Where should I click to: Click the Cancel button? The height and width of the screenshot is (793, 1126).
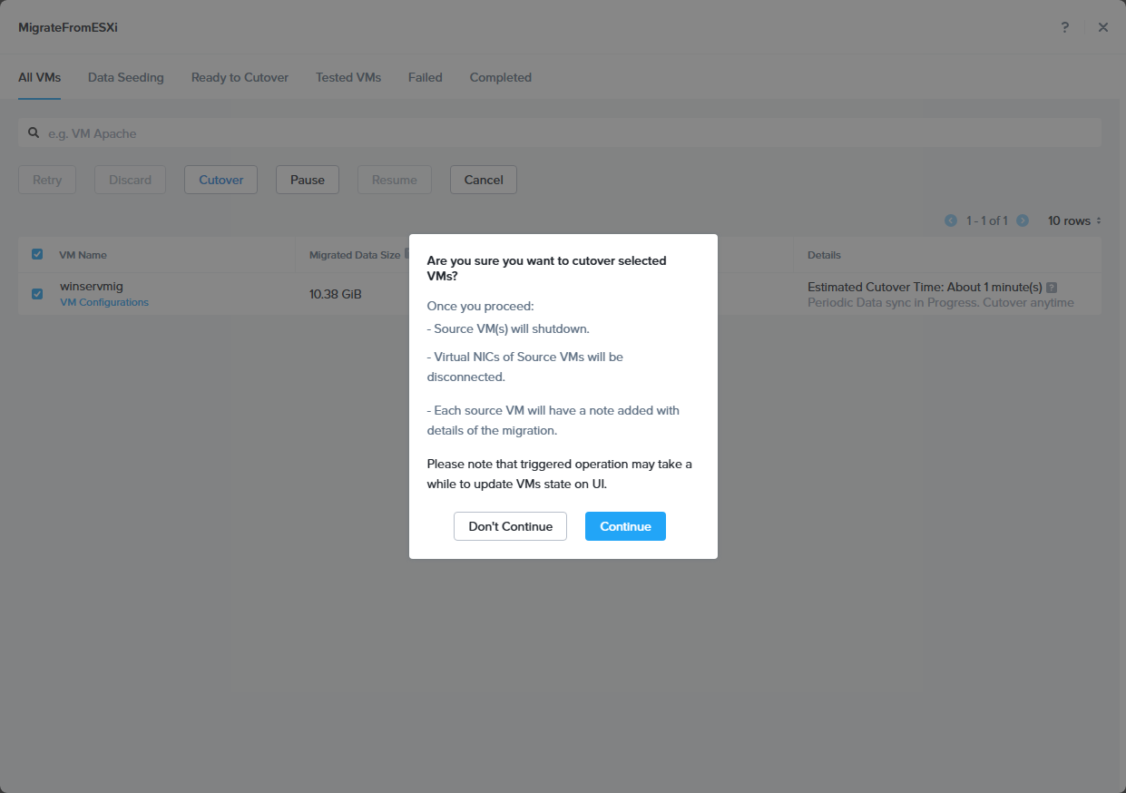pos(484,180)
